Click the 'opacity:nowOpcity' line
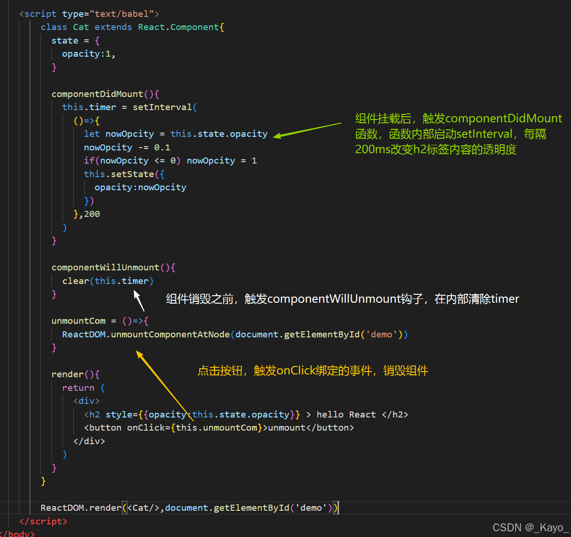This screenshot has width=571, height=537. (x=141, y=187)
